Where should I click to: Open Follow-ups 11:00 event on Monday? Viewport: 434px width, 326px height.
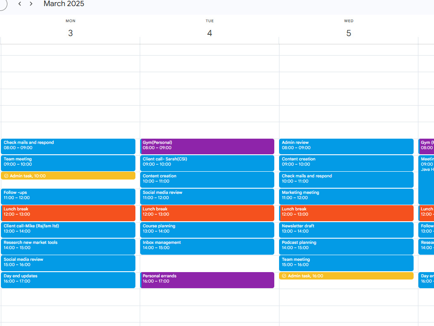[68, 196]
